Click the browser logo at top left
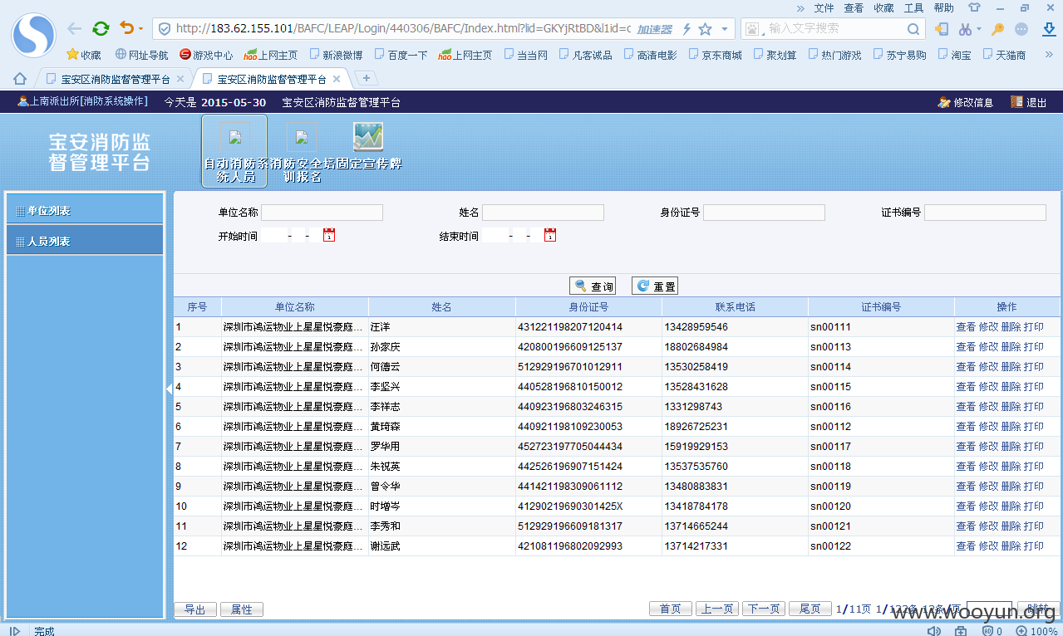Screen dimensions: 1063x636 (33, 35)
